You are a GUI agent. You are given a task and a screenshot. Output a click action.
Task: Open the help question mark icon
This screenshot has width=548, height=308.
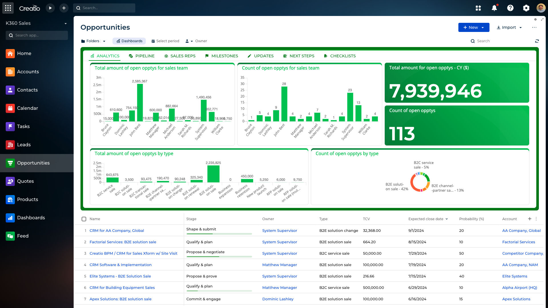510,8
